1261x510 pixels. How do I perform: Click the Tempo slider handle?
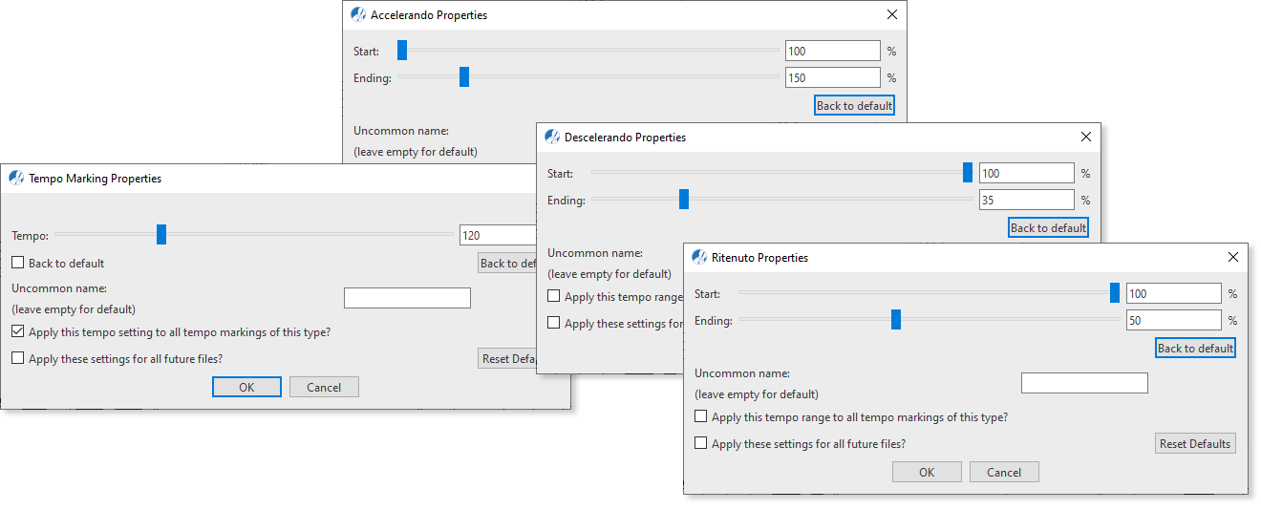click(161, 234)
